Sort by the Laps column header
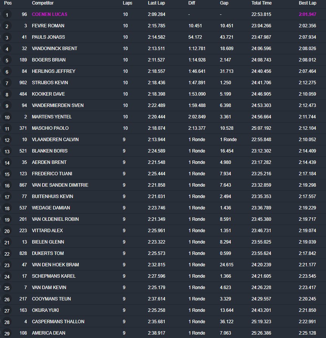The width and height of the screenshot is (326, 338). click(128, 3)
